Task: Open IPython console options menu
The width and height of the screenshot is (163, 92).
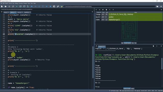Action: (x=161, y=46)
